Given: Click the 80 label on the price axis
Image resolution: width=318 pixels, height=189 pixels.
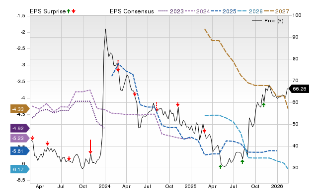Looking at the screenshot, I should pos(296,59).
